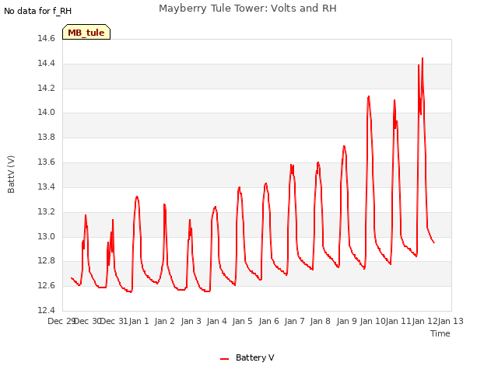The image size is (498, 373).
Task: Click the highest voltage peak on Jan 12
Action: tap(423, 58)
